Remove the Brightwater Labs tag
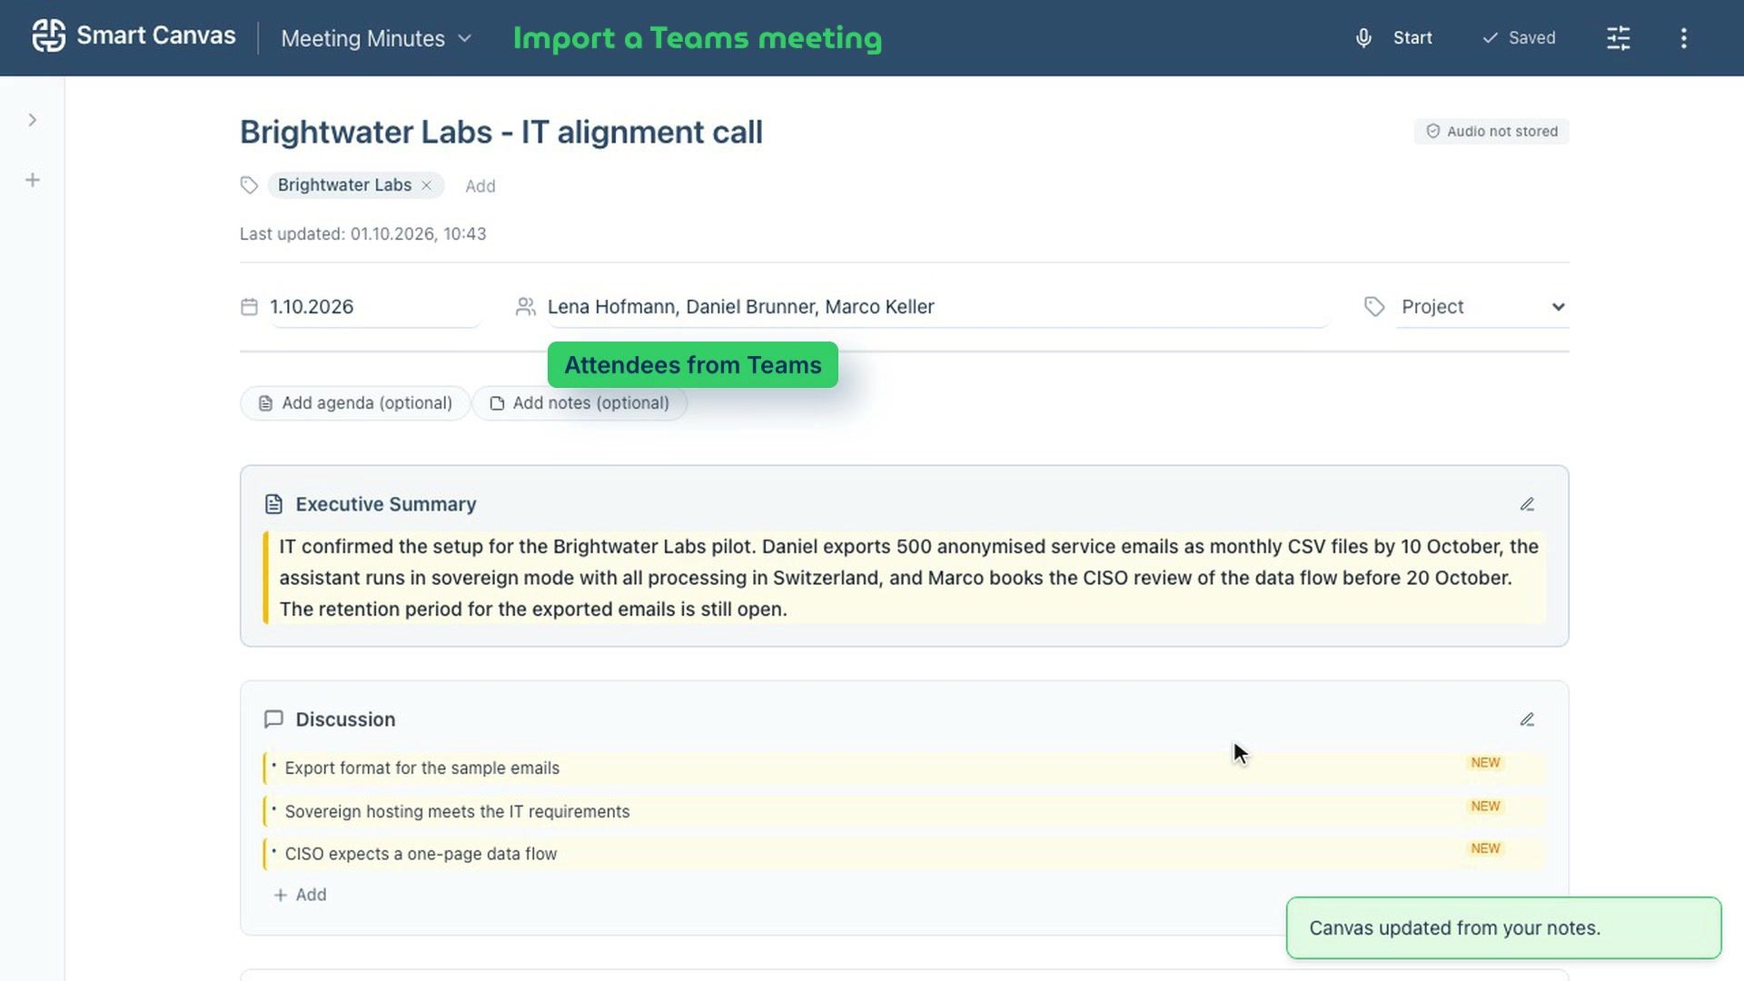This screenshot has width=1744, height=981. (x=426, y=185)
